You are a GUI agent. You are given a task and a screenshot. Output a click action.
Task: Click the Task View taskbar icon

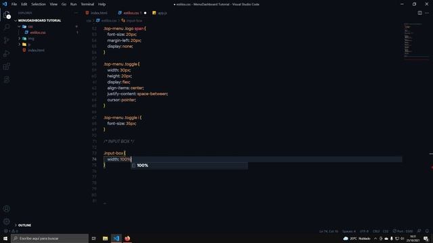[94, 238]
